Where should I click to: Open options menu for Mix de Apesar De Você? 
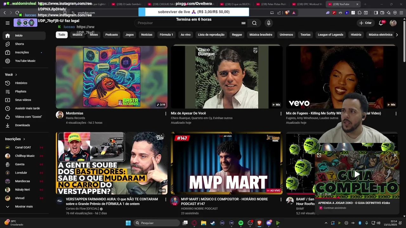tap(281, 113)
